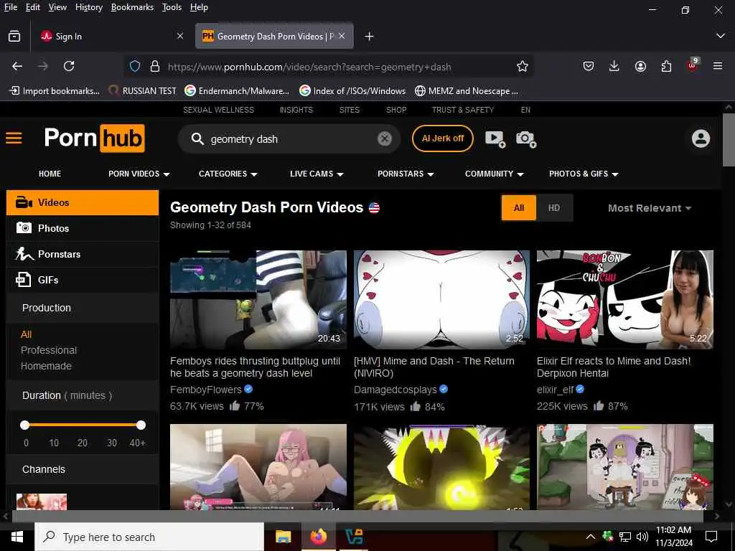Open the Windows Start menu
Screen dimensions: 735x551
(17, 537)
